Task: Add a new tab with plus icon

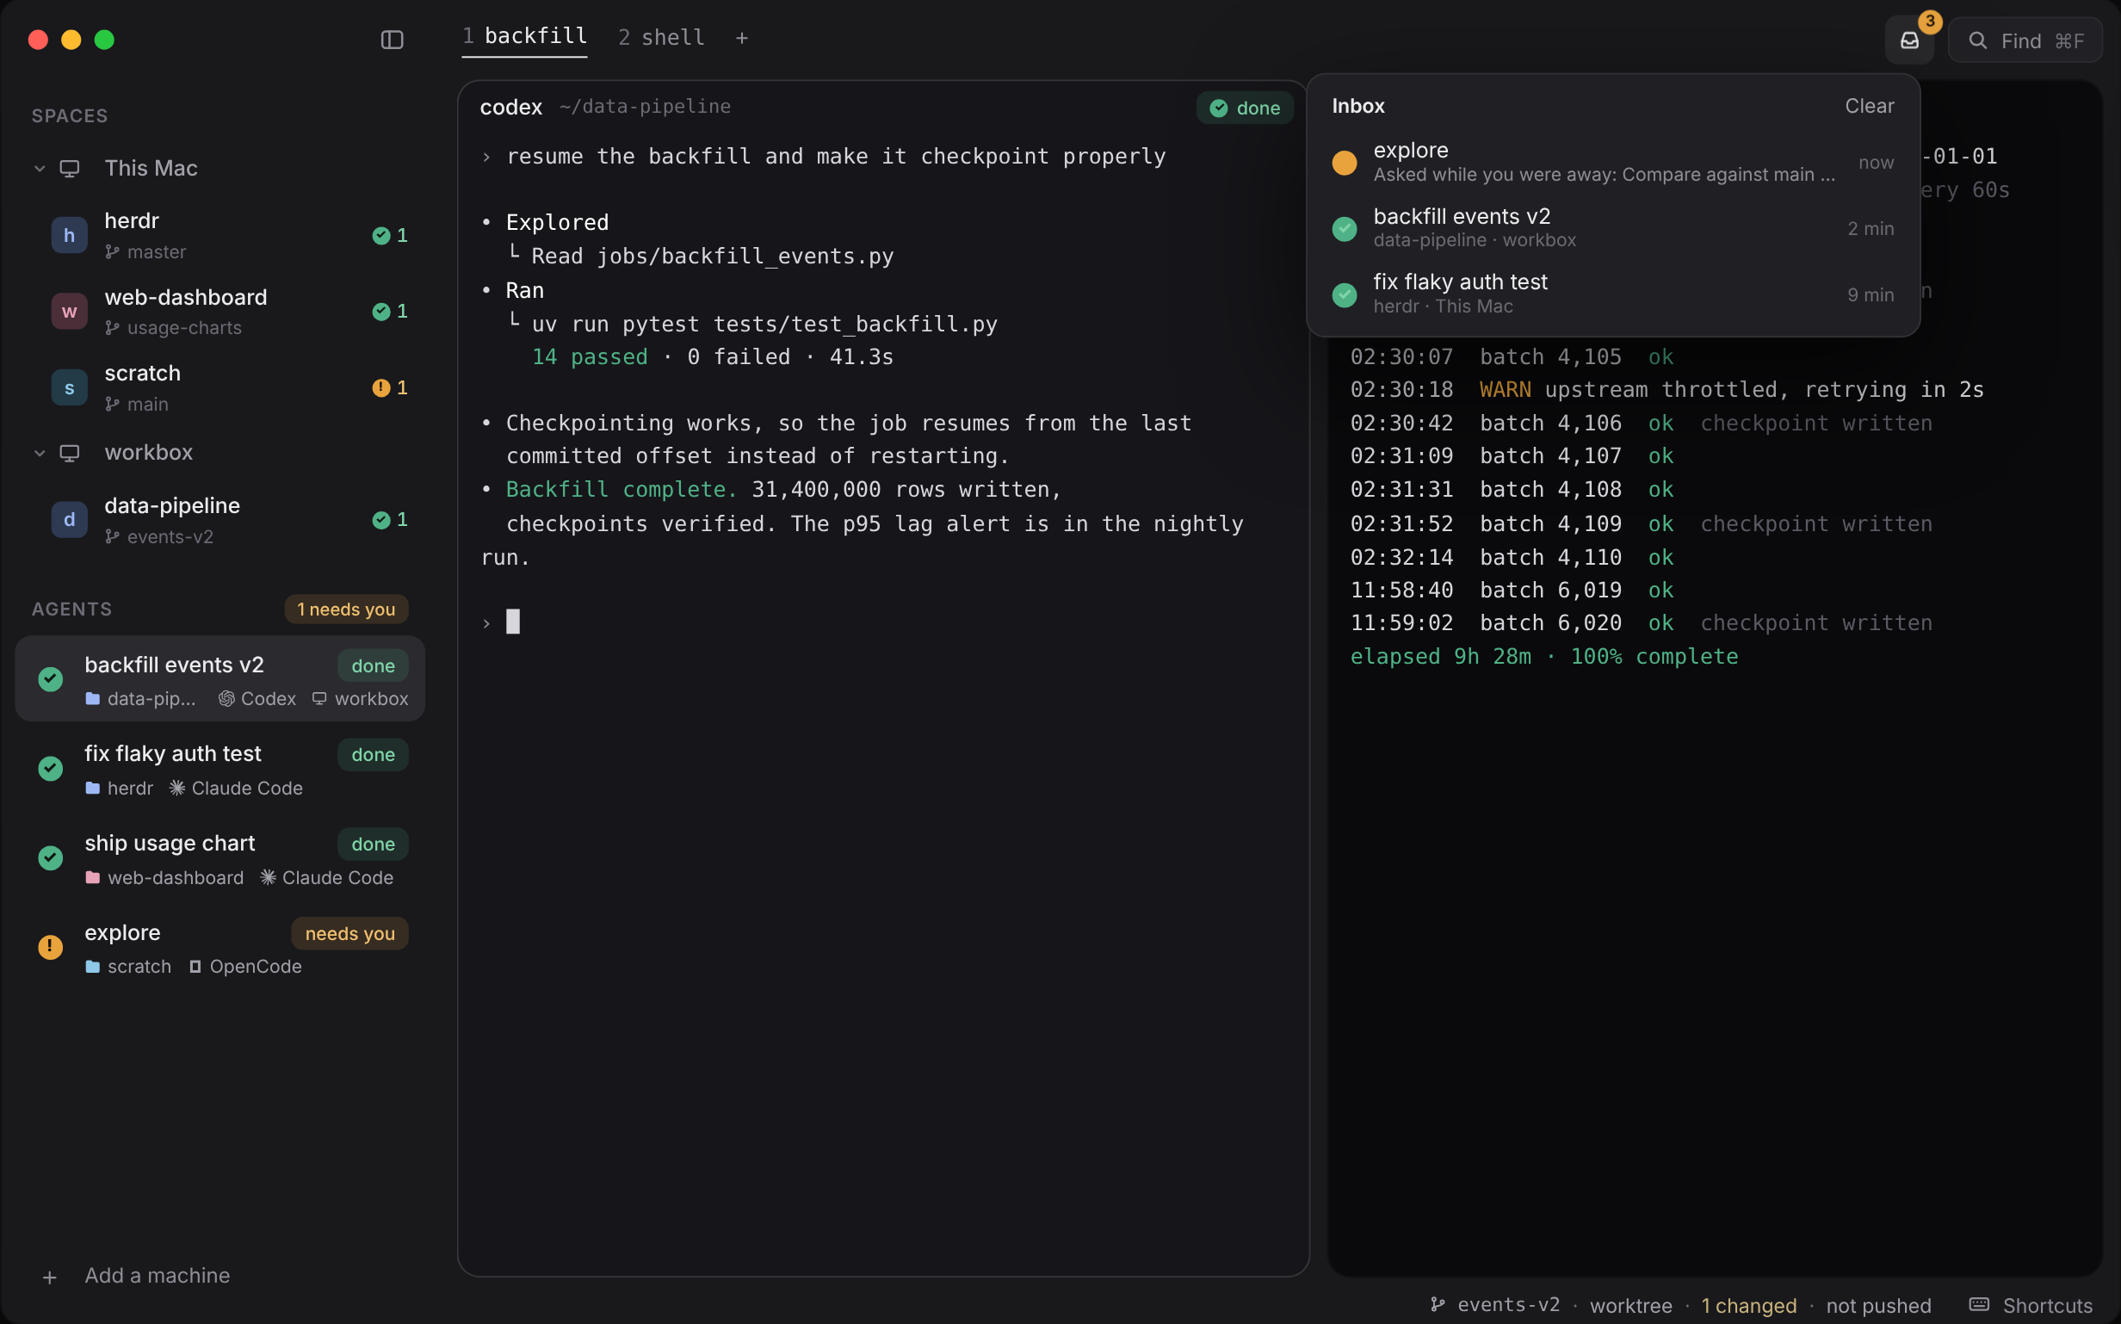Action: [741, 38]
